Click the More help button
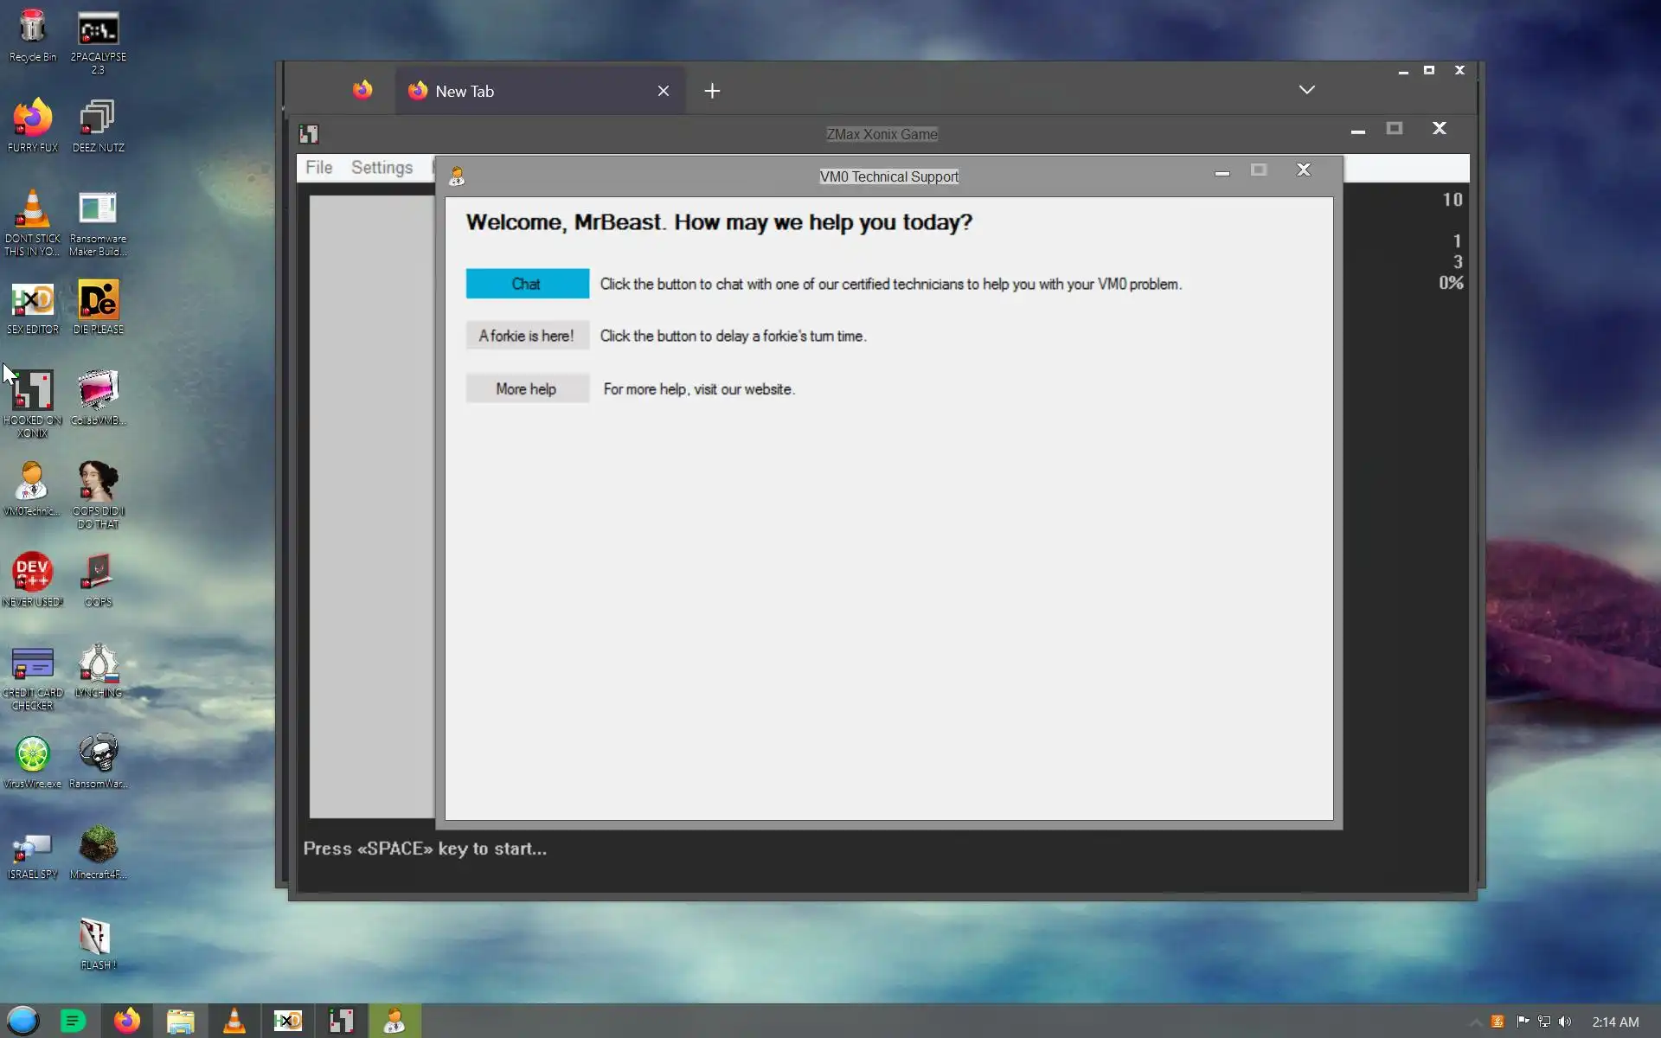 pos(527,389)
